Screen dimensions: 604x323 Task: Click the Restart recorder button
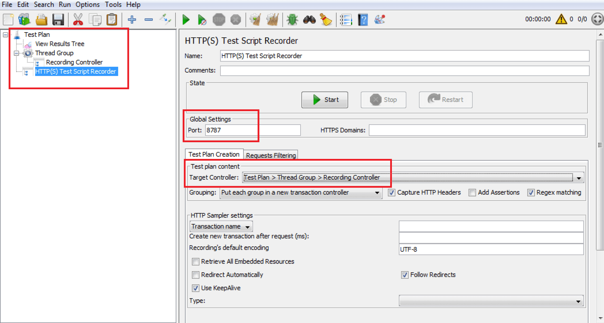(x=445, y=100)
